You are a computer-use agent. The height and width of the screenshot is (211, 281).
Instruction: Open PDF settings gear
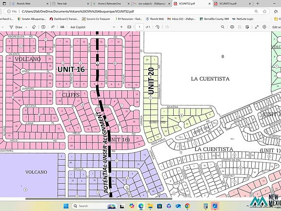(x=264, y=27)
